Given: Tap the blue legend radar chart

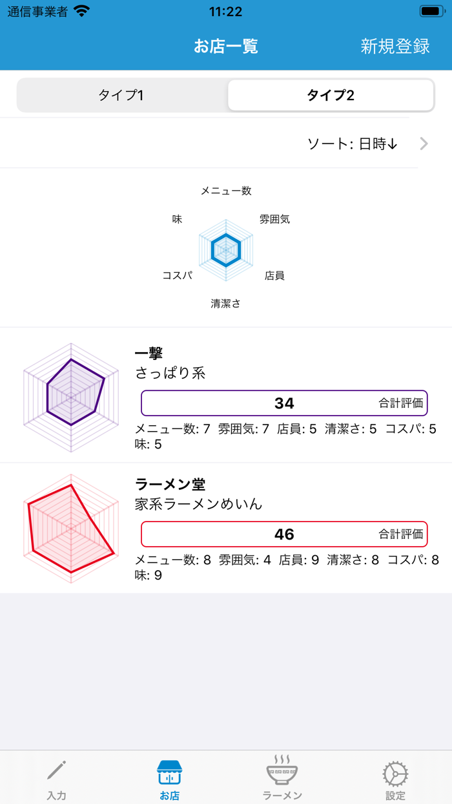Looking at the screenshot, I should point(226,249).
